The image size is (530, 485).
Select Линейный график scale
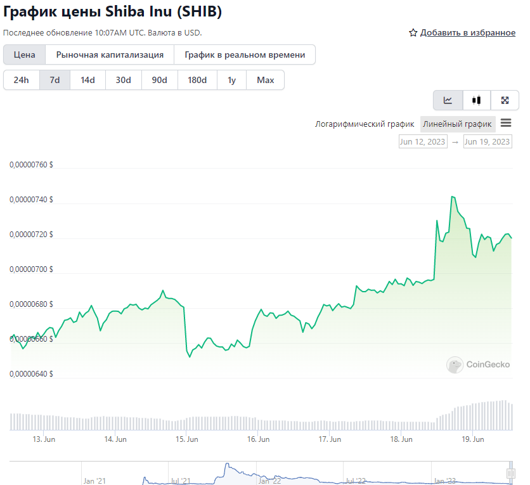point(457,124)
